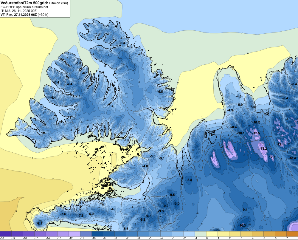Click the -13.2 temperature value on the map
Image resolution: width=298 pixels, height=240 pixels.
(x=263, y=148)
